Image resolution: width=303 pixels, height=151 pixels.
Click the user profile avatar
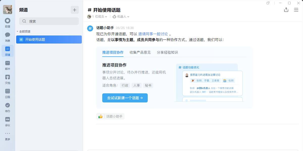coord(8,10)
